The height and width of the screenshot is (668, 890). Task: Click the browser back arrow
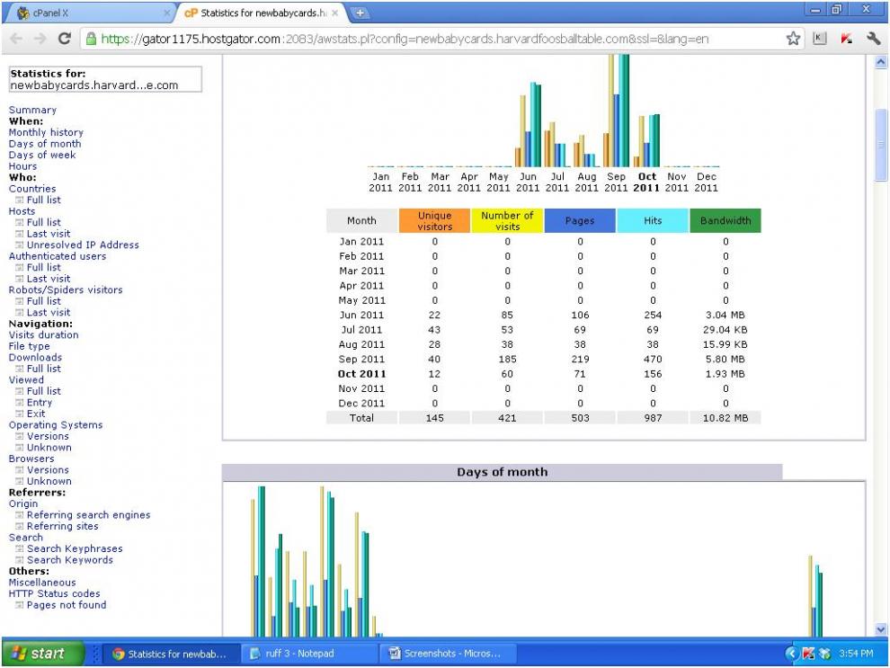coord(15,39)
